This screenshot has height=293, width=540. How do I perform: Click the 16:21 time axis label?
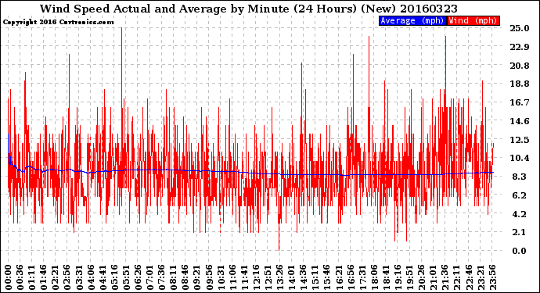pos(339,277)
